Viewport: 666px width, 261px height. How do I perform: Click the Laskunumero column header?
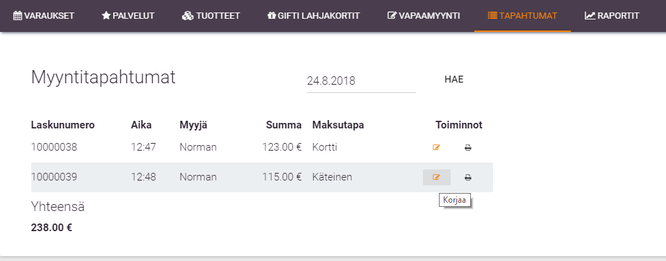pos(63,125)
